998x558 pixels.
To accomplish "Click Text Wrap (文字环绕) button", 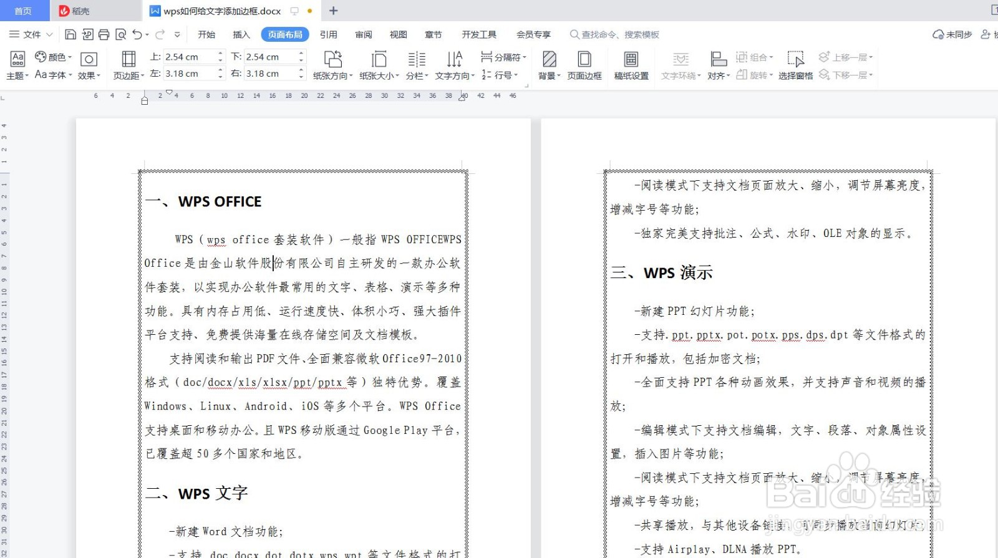I will pyautogui.click(x=681, y=65).
